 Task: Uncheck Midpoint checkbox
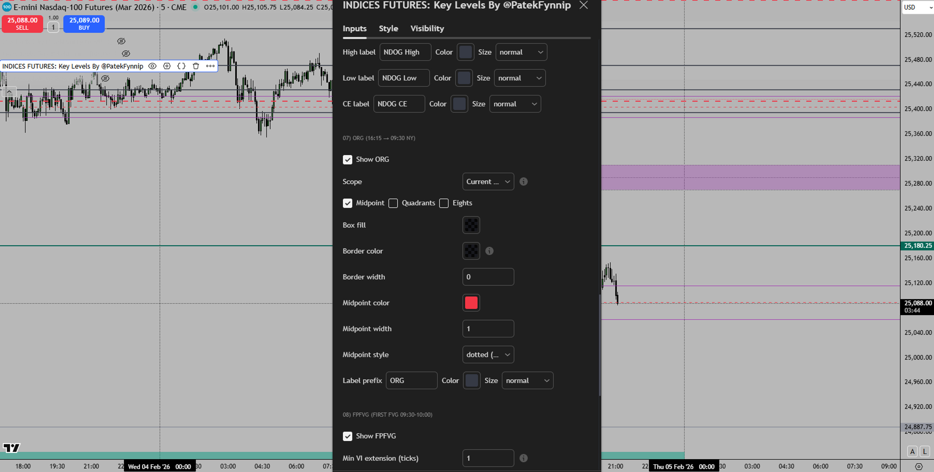click(x=347, y=203)
